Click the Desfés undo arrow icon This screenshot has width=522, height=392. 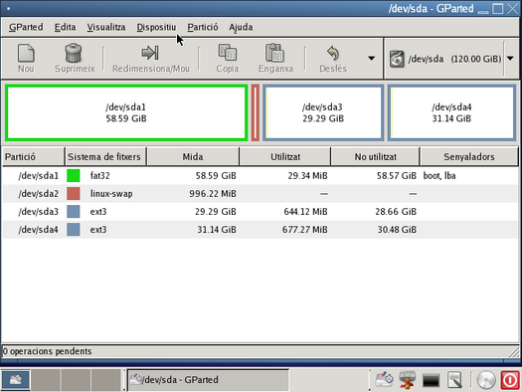pos(333,53)
